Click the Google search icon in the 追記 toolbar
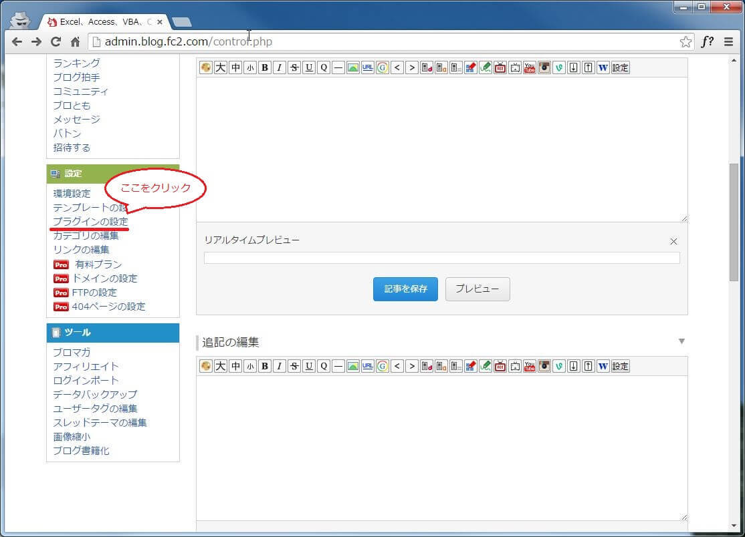Viewport: 745px width, 537px height. pyautogui.click(x=383, y=366)
